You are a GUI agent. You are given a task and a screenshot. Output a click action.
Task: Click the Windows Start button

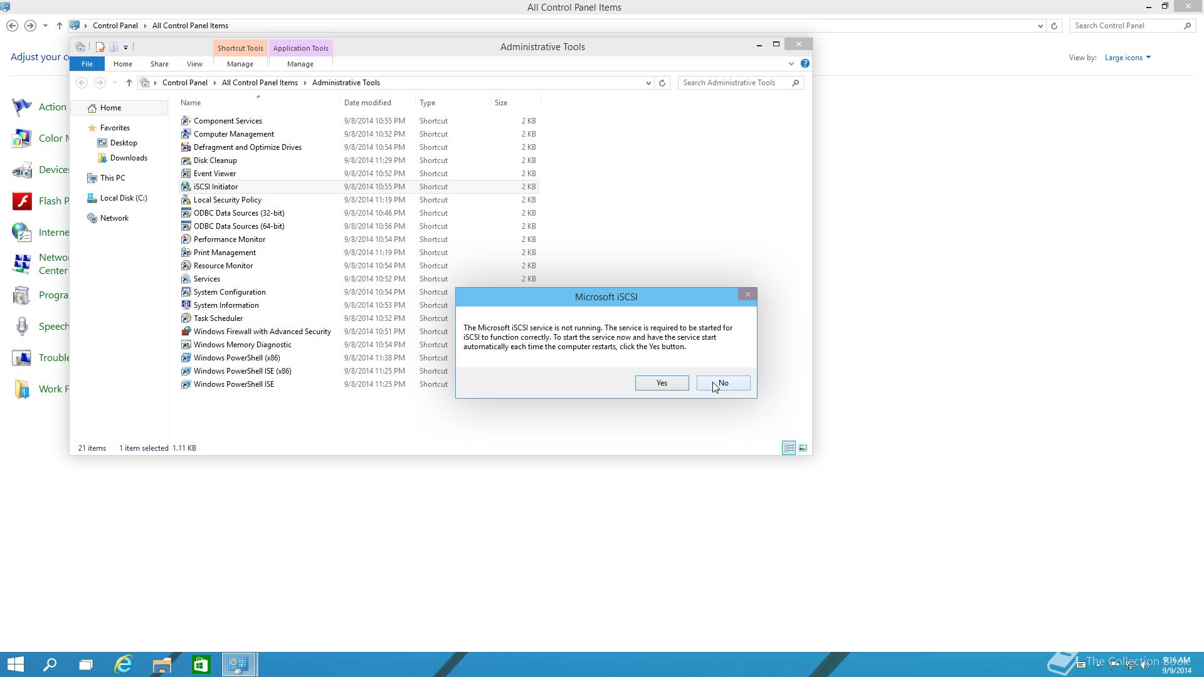coord(15,664)
